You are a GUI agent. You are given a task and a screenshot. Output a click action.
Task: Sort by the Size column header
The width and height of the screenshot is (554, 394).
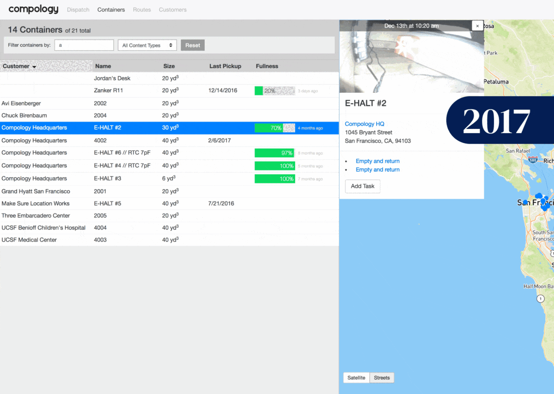coord(169,66)
